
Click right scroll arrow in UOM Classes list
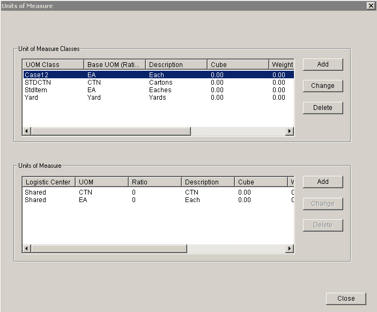(290, 131)
